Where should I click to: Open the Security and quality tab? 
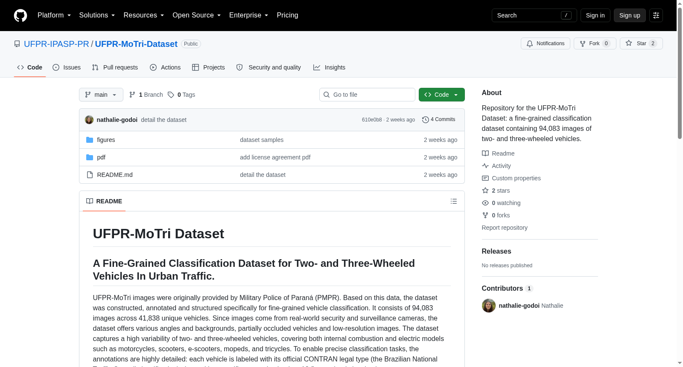pos(269,67)
